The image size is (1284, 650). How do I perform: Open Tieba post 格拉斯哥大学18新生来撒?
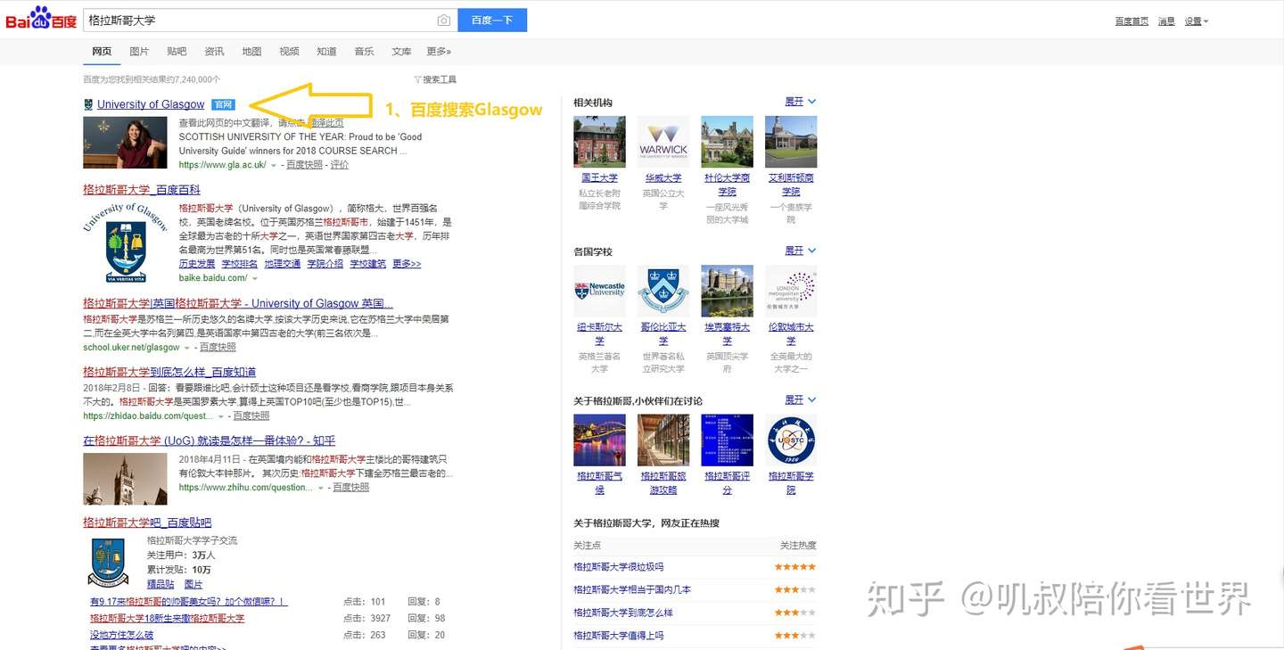click(x=167, y=618)
